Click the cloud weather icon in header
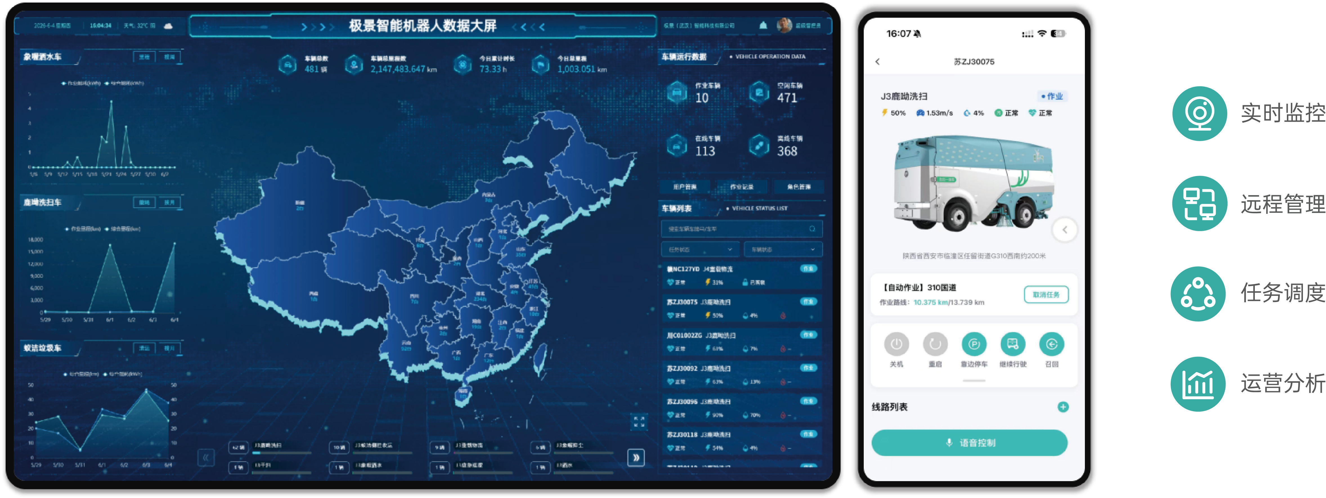The image size is (1326, 498). pos(168,26)
